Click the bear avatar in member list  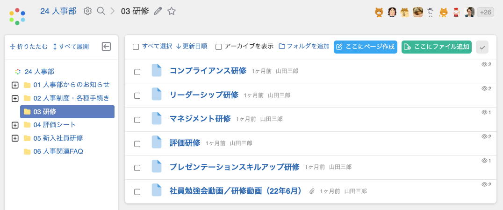(379, 12)
